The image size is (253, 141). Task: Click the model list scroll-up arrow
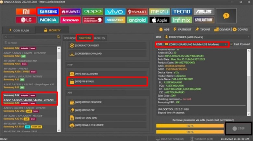click(x=59, y=48)
